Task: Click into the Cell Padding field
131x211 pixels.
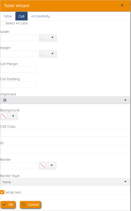Action: click(18, 85)
